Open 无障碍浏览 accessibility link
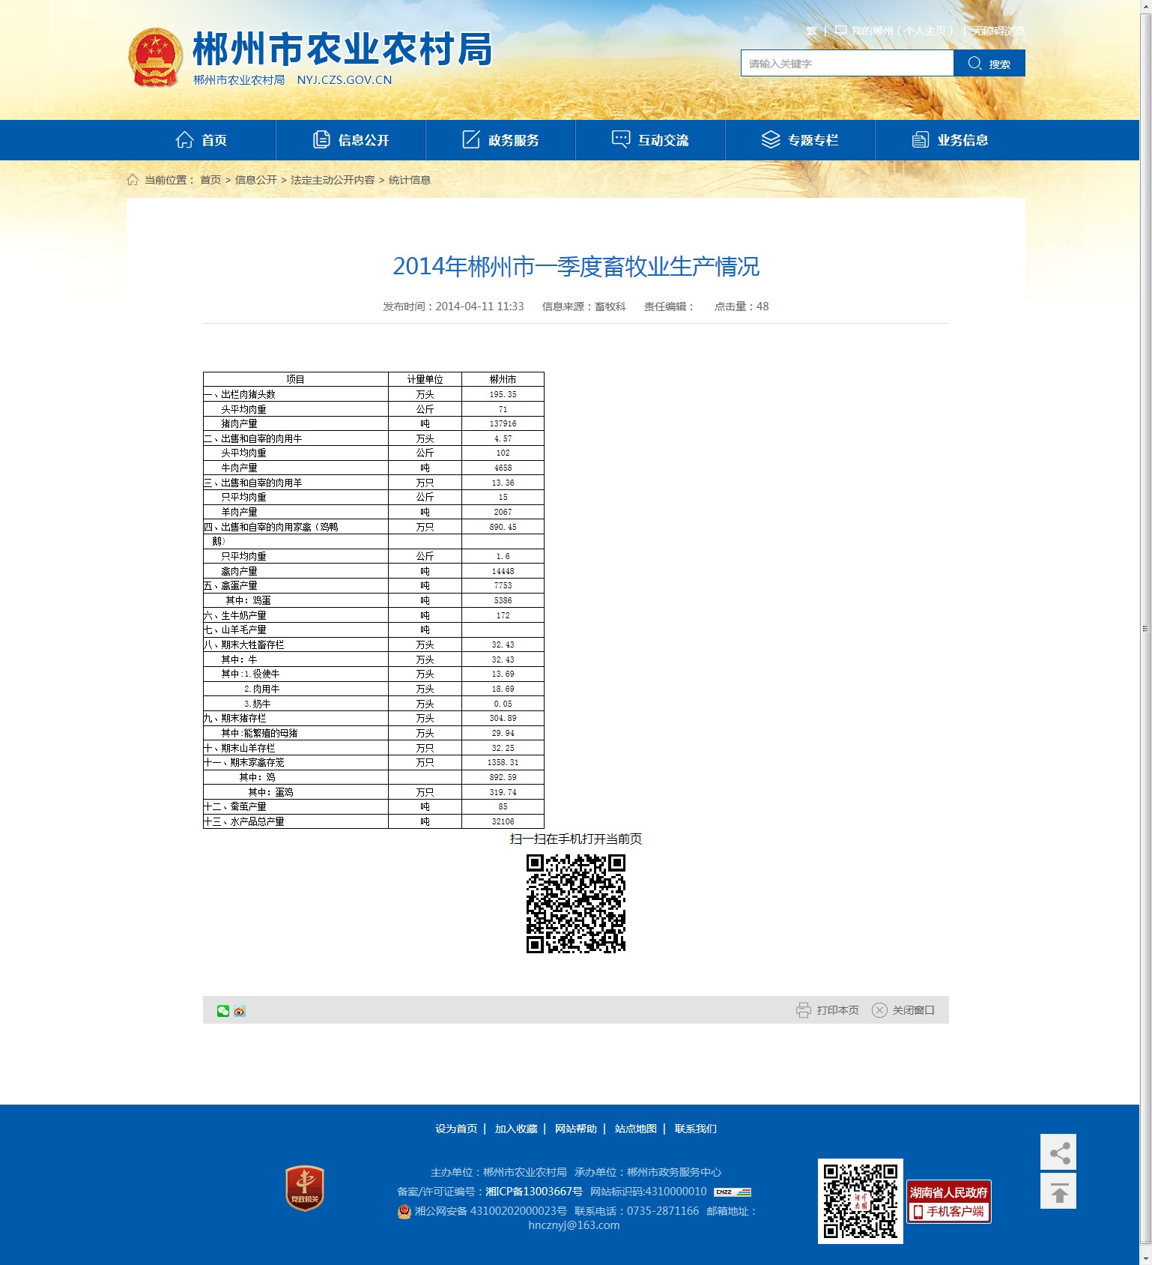Viewport: 1152px width, 1265px height. tap(998, 31)
